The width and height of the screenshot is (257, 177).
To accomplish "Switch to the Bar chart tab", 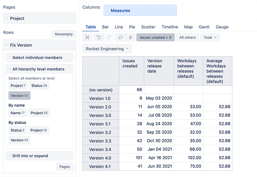I will [105, 27].
